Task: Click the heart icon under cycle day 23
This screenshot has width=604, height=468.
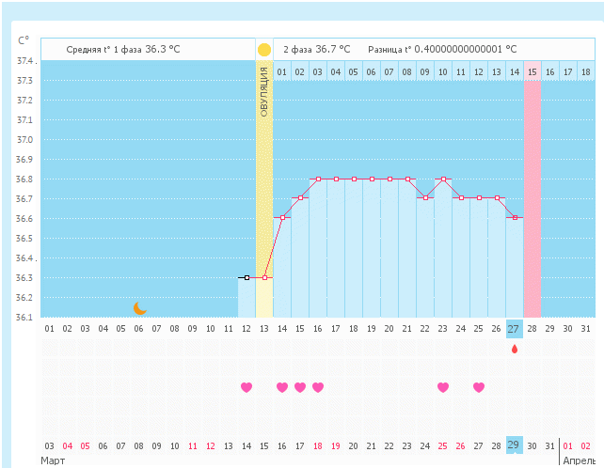Action: (x=443, y=387)
